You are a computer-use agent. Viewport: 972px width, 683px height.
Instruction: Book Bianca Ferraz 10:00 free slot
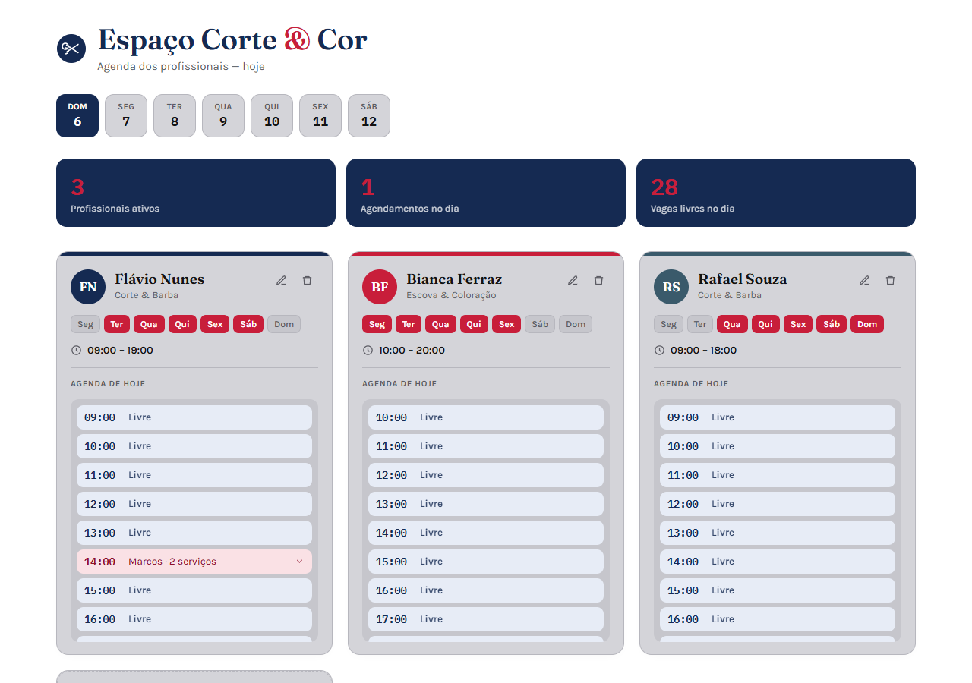click(486, 417)
